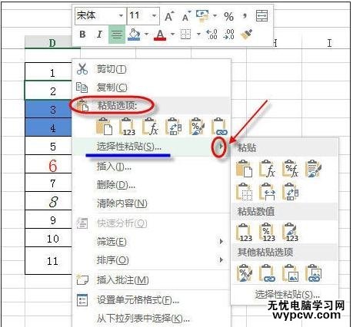Click the Format Painter brush

point(246,35)
